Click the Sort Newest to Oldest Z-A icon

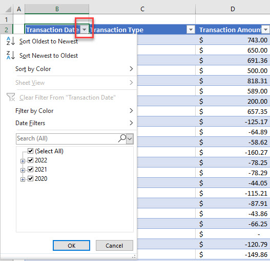point(11,55)
